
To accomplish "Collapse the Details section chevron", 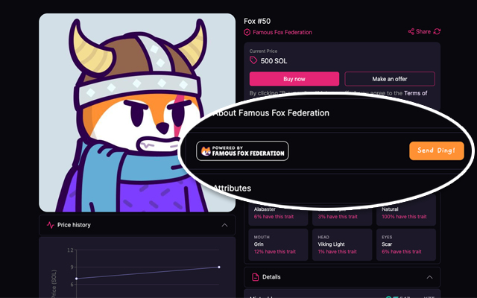I will (429, 276).
